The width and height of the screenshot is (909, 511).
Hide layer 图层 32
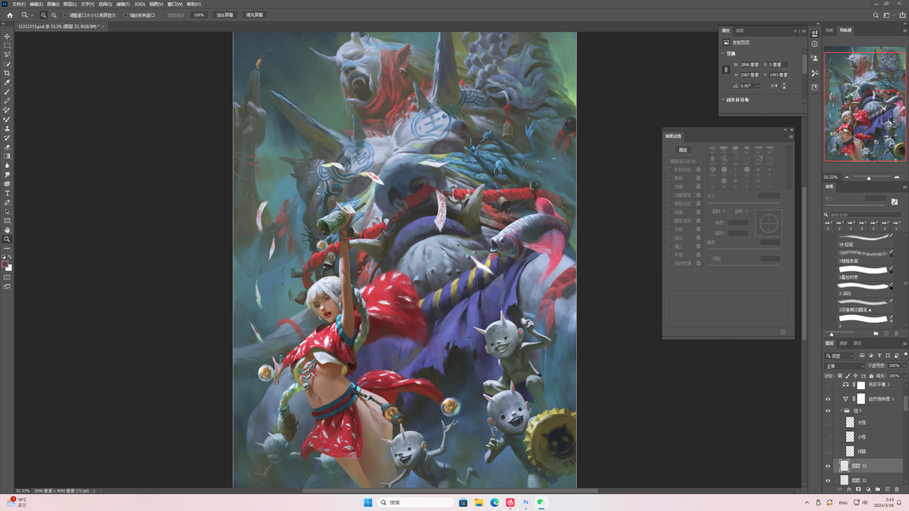828,480
